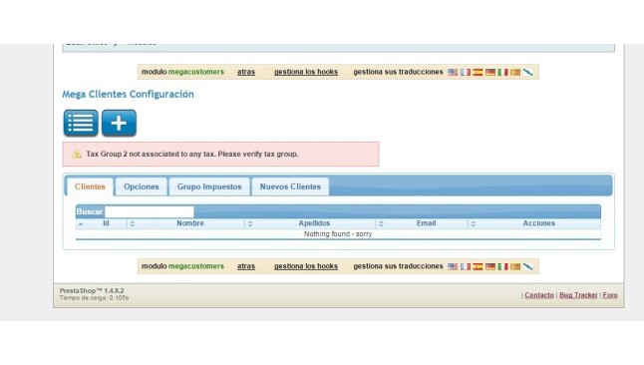Click the 'Buscar' label in the table header
This screenshot has height=365, width=644.
(90, 211)
